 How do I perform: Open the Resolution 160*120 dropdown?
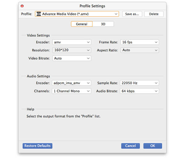72,50
